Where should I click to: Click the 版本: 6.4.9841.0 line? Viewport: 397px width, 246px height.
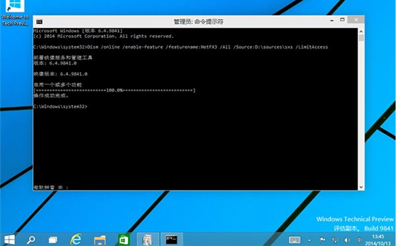click(55, 63)
